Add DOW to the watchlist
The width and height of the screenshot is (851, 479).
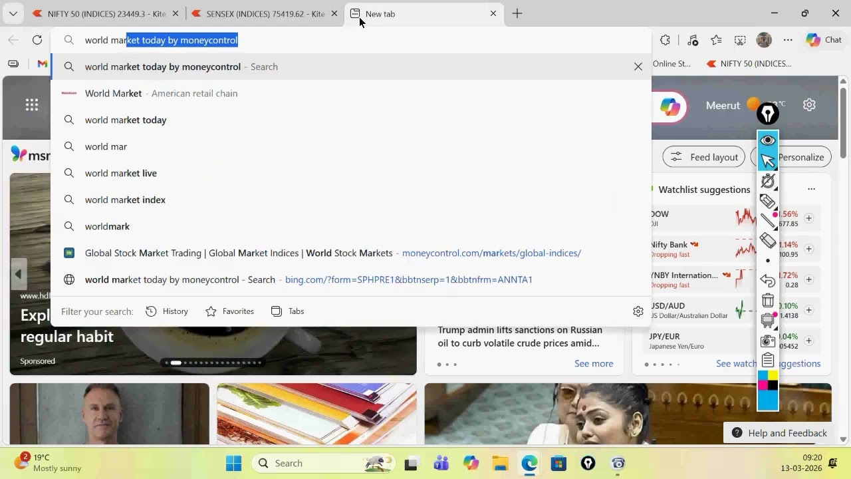coord(809,218)
